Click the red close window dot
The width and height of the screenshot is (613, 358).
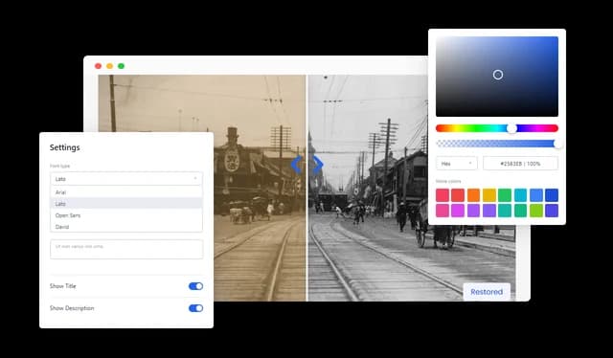[x=98, y=66]
